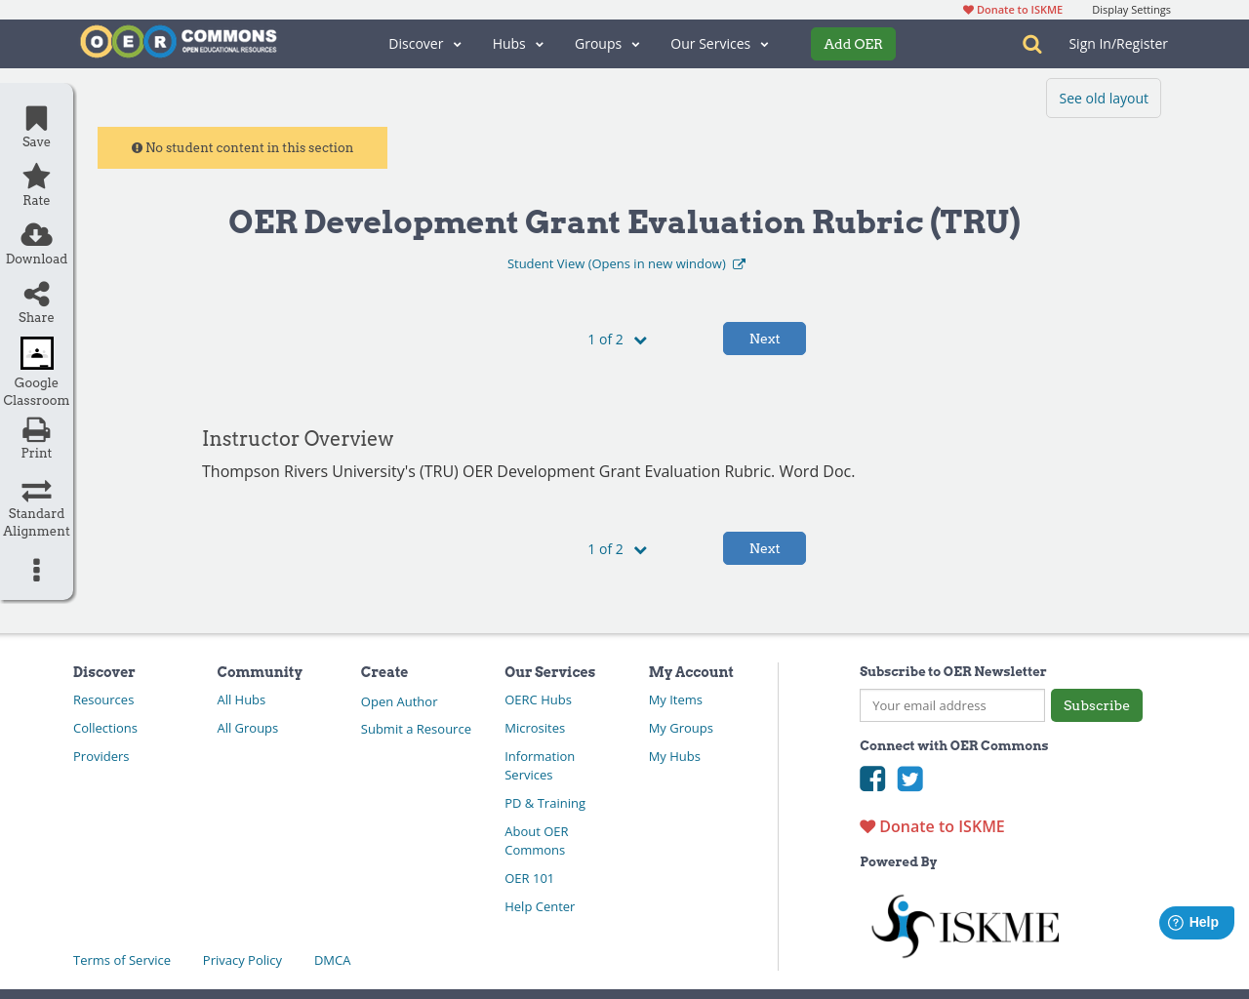Click the three-dot more options icon
The image size is (1249, 999).
[x=35, y=569]
